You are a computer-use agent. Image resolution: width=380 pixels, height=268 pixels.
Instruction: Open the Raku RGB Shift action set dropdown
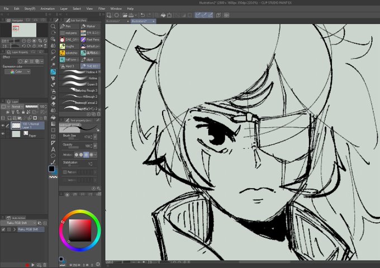pos(18,223)
